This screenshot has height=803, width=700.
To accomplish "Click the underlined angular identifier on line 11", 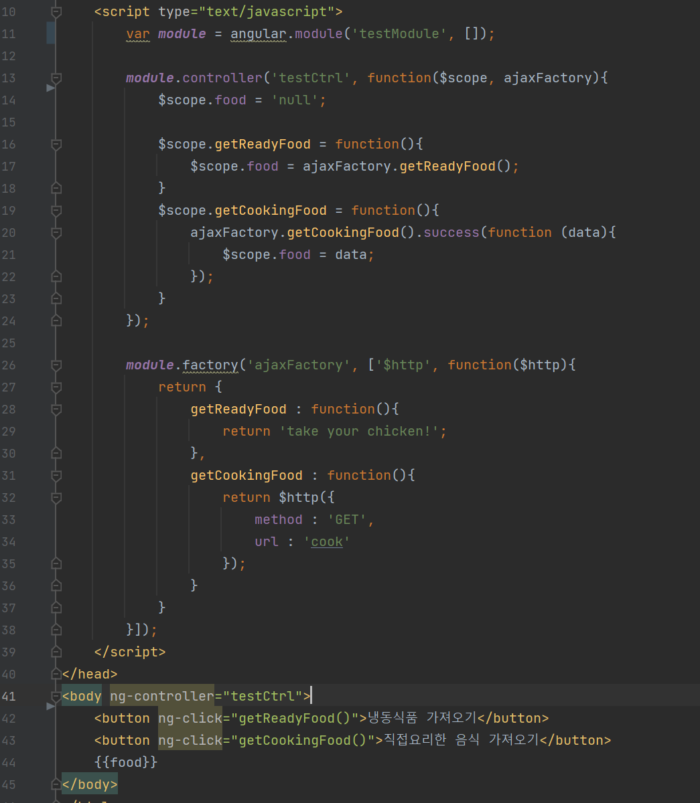I will pyautogui.click(x=258, y=33).
